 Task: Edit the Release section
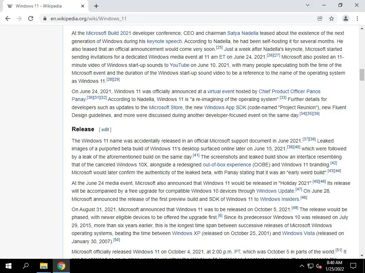point(105,129)
